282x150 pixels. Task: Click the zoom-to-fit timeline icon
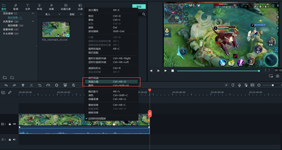coord(252,85)
